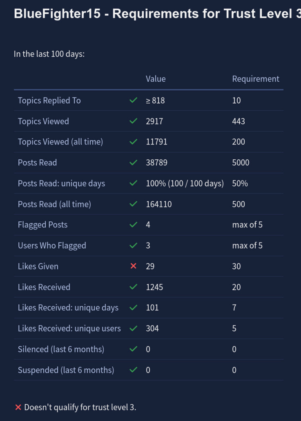Click the checkmark beside Likes Received: unique users
The width and height of the screenshot is (301, 421).
click(x=133, y=328)
